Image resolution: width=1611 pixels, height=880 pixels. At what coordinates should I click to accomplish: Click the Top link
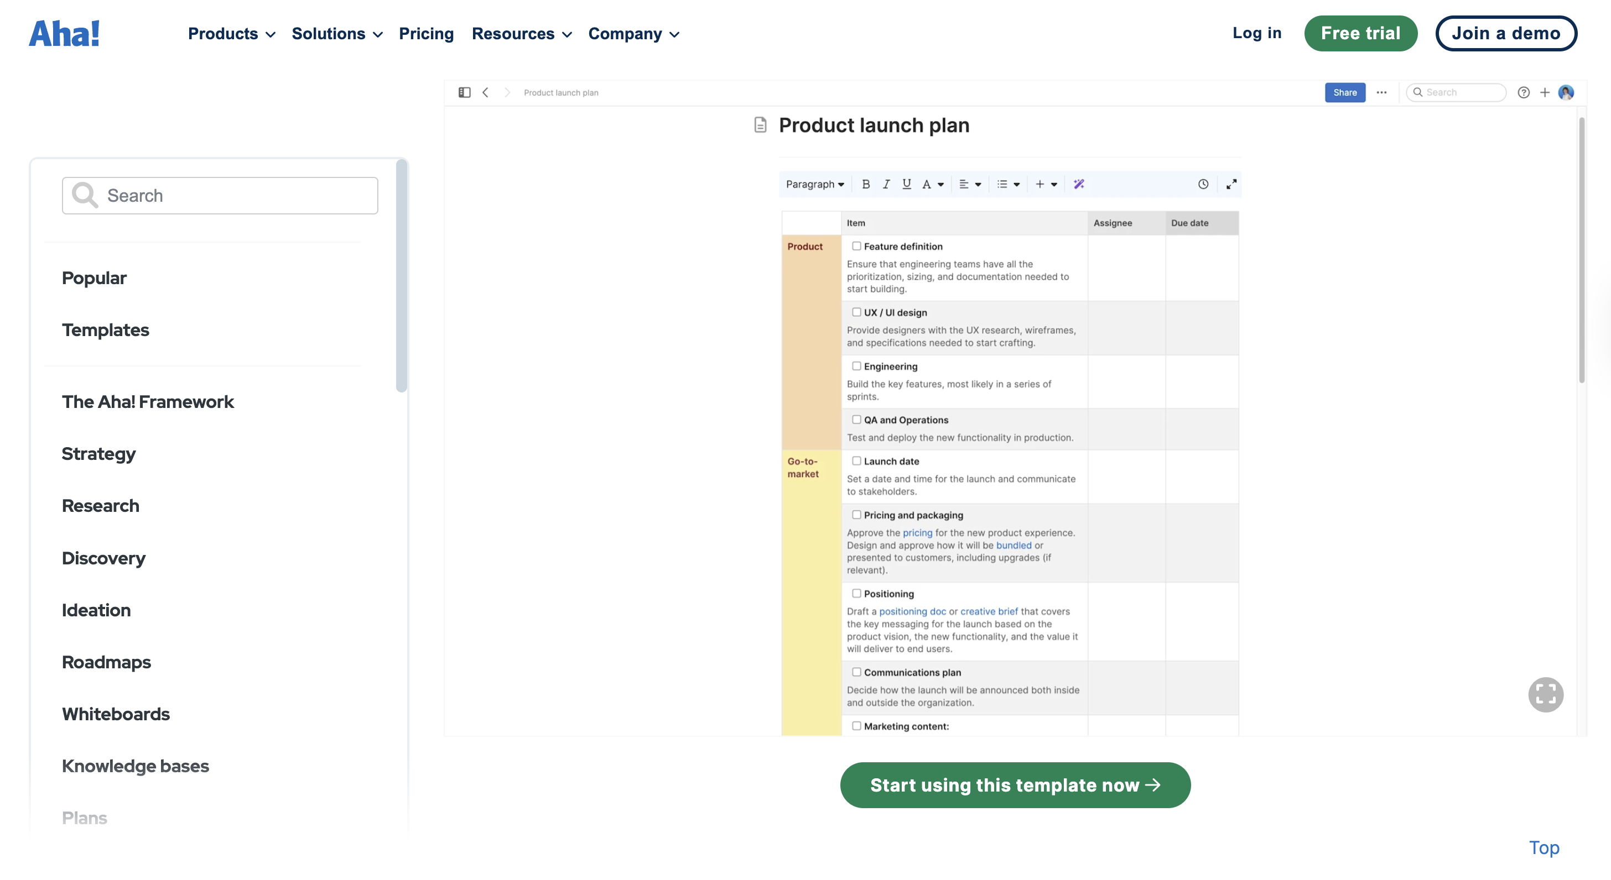click(x=1544, y=847)
